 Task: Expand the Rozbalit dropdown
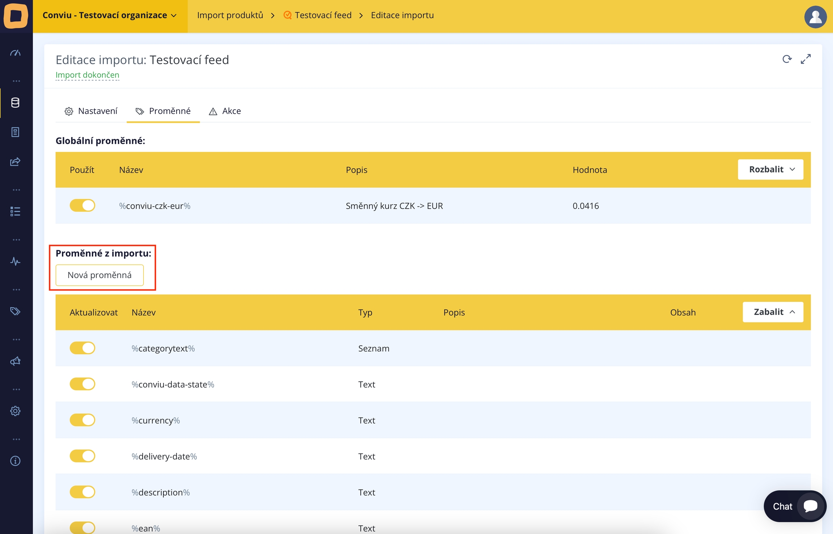[x=770, y=169]
